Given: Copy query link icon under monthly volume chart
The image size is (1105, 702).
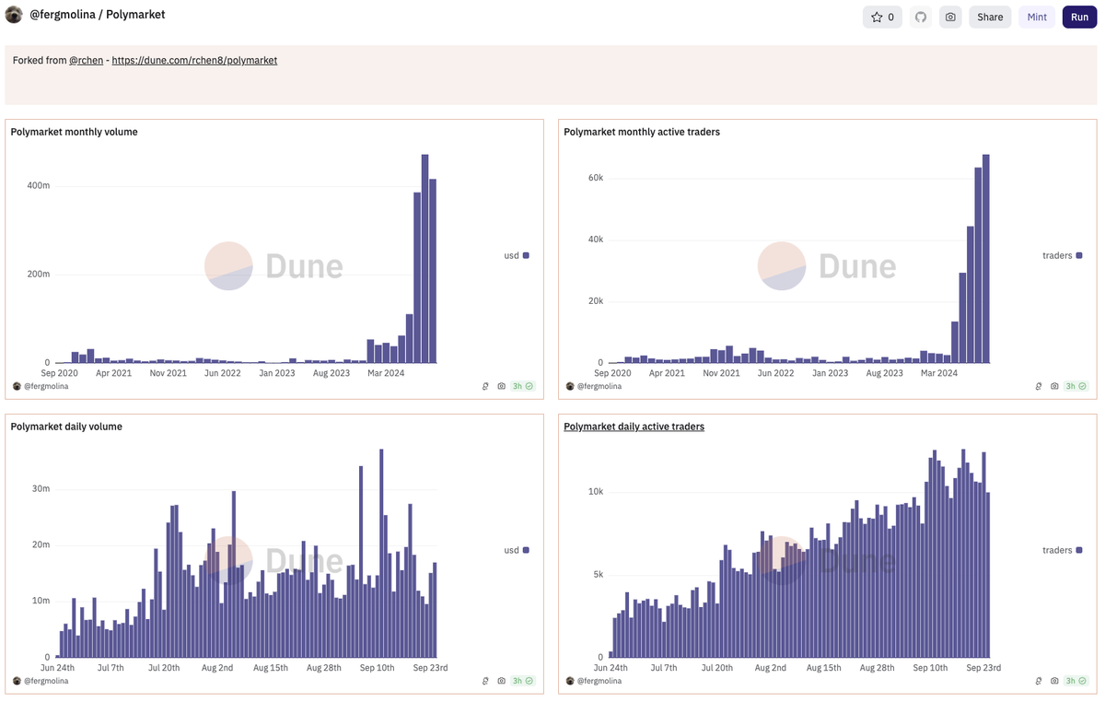Looking at the screenshot, I should [x=485, y=386].
